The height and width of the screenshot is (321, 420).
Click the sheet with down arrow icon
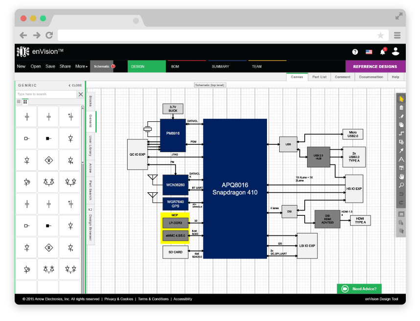(x=401, y=223)
